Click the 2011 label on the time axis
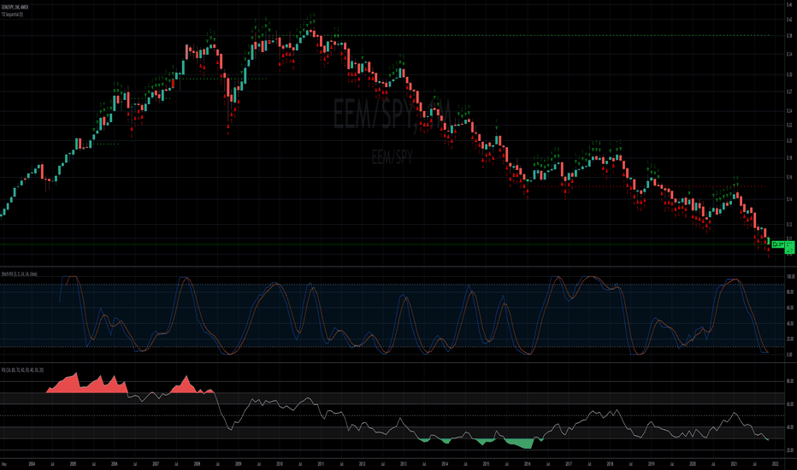 coord(321,464)
